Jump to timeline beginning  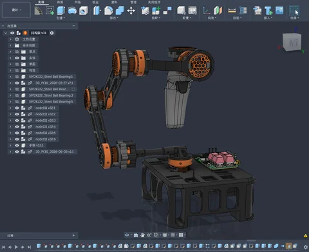point(3,247)
